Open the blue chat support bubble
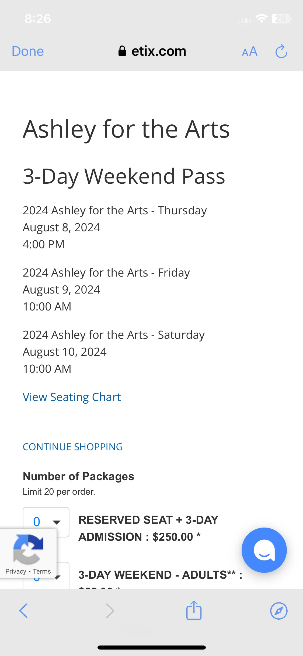303x656 pixels. click(x=264, y=550)
